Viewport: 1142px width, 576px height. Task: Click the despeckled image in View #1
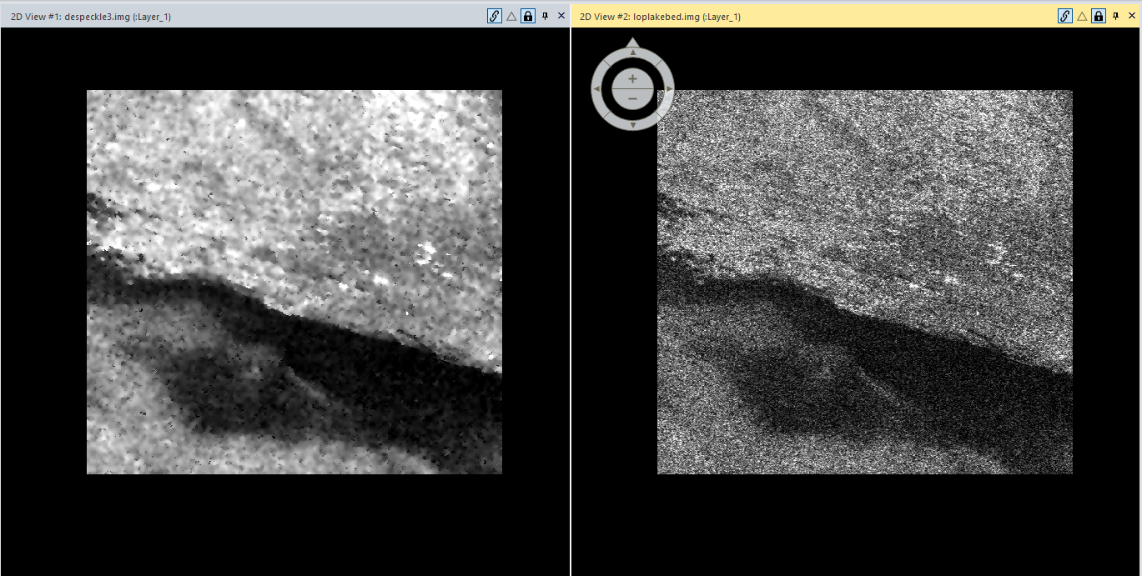point(294,282)
